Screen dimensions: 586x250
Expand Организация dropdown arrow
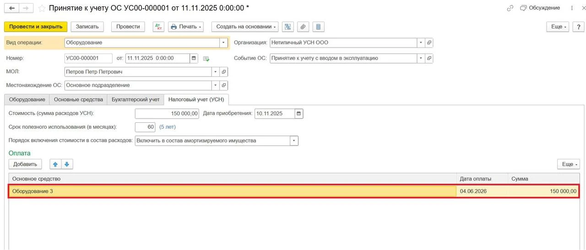pos(421,43)
